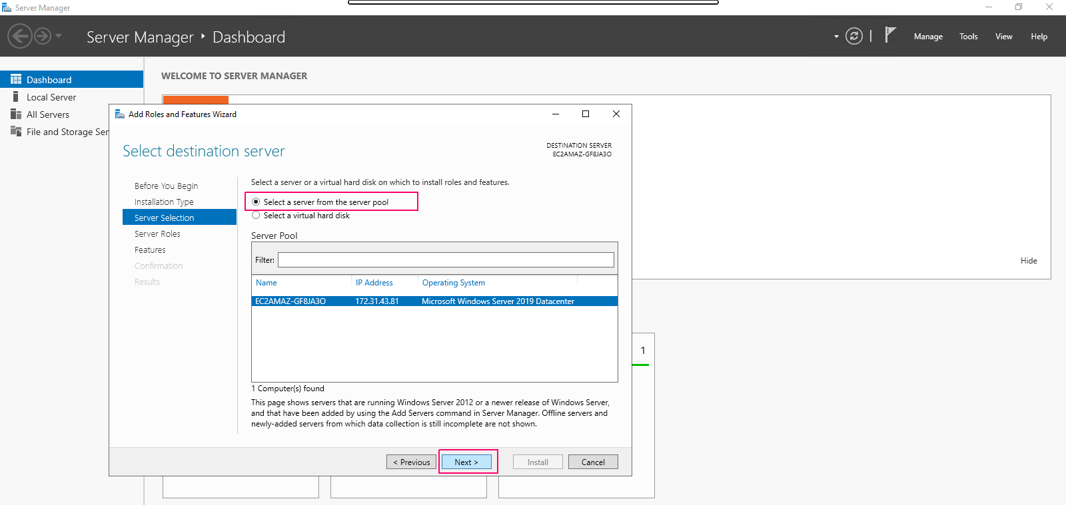This screenshot has height=505, width=1066.
Task: Minimize the Server Manager window
Action: (989, 7)
